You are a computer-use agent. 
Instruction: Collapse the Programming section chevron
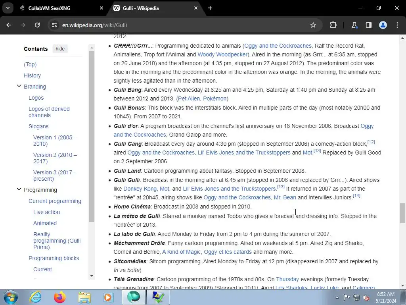tap(19, 189)
